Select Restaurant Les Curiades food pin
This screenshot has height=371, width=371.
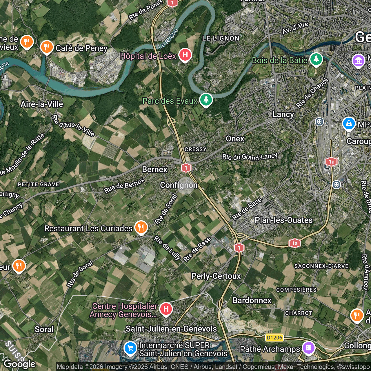point(141,227)
